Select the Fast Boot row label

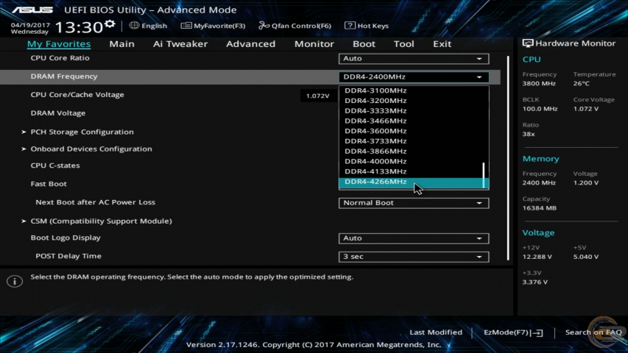(x=49, y=184)
